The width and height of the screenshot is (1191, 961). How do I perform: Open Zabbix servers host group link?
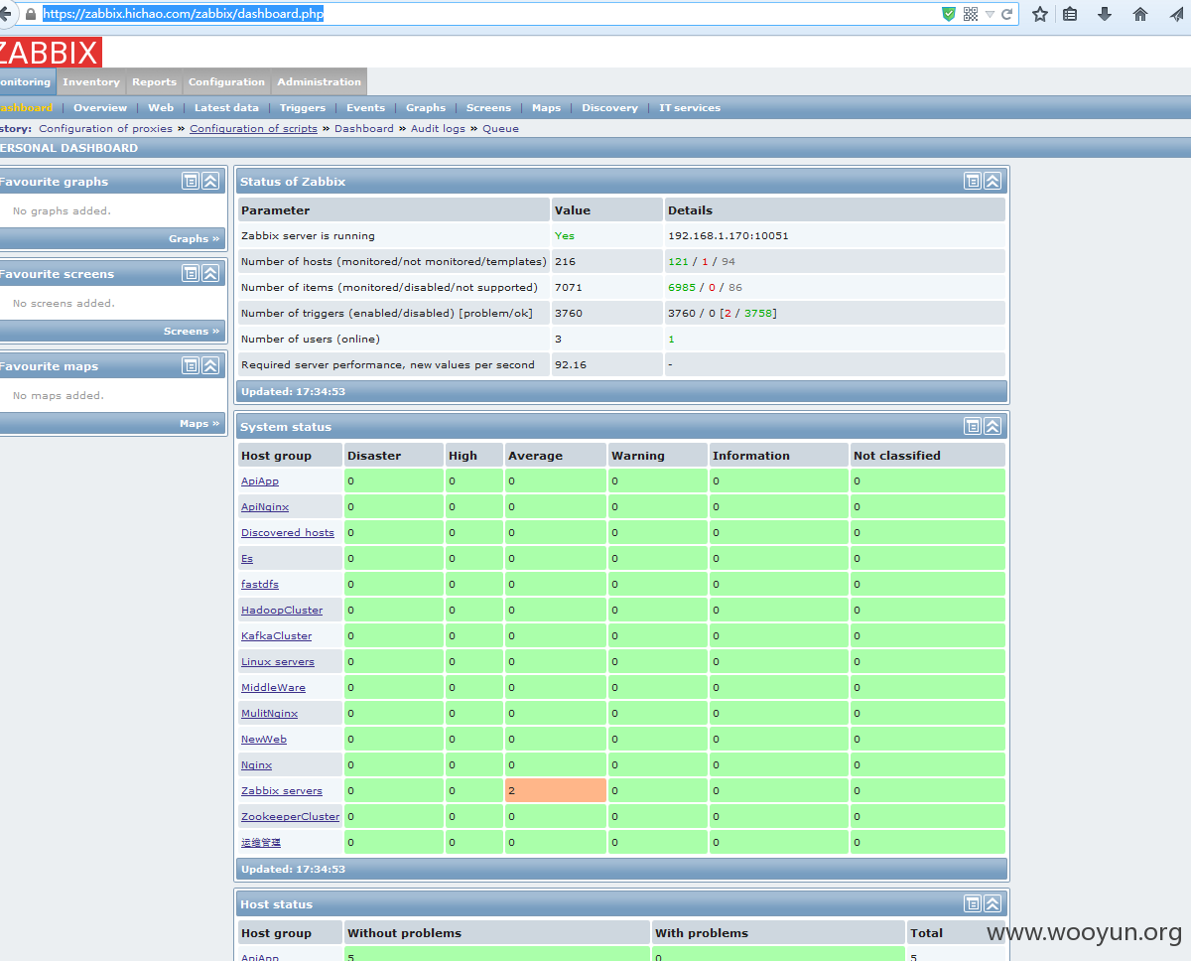282,790
